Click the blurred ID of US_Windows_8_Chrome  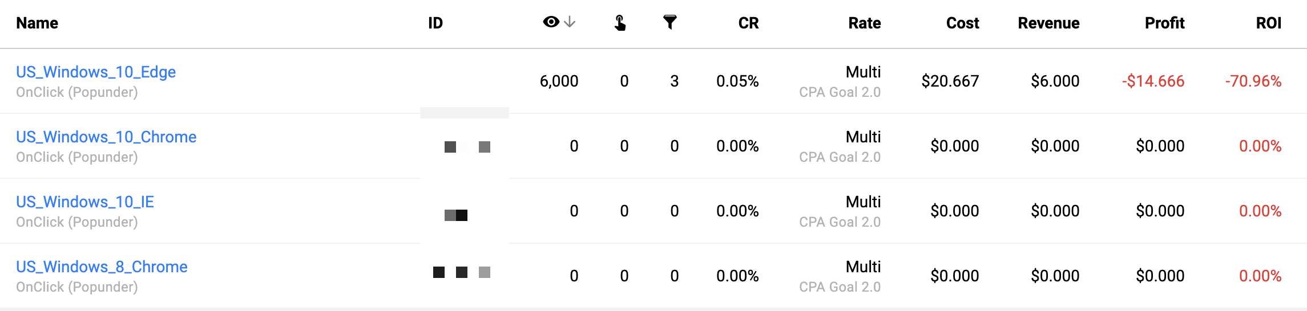coord(462,272)
